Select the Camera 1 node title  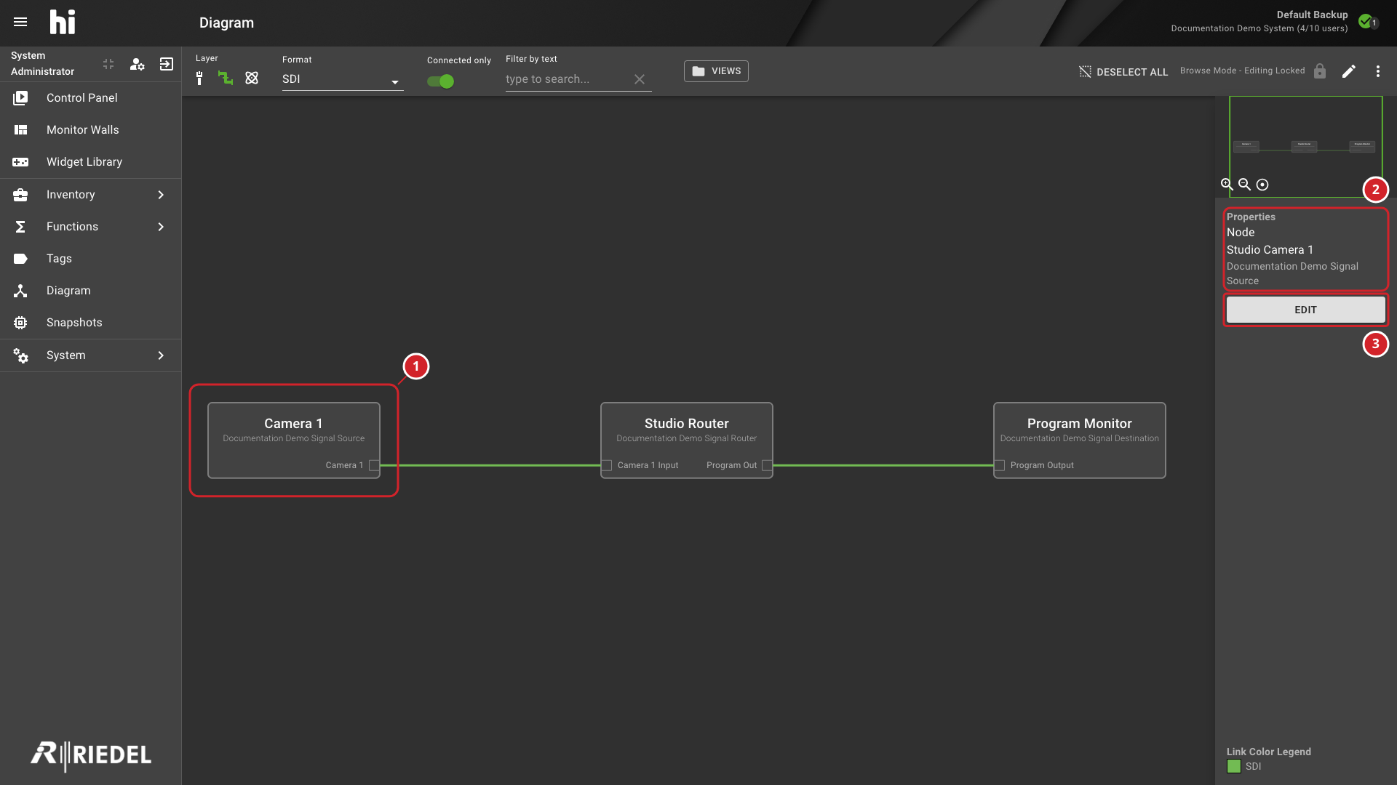[x=293, y=424]
